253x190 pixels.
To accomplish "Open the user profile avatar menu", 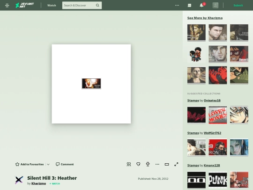I will (215, 5).
